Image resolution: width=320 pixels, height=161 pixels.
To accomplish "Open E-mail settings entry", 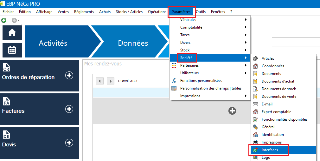I will pos(267,104).
